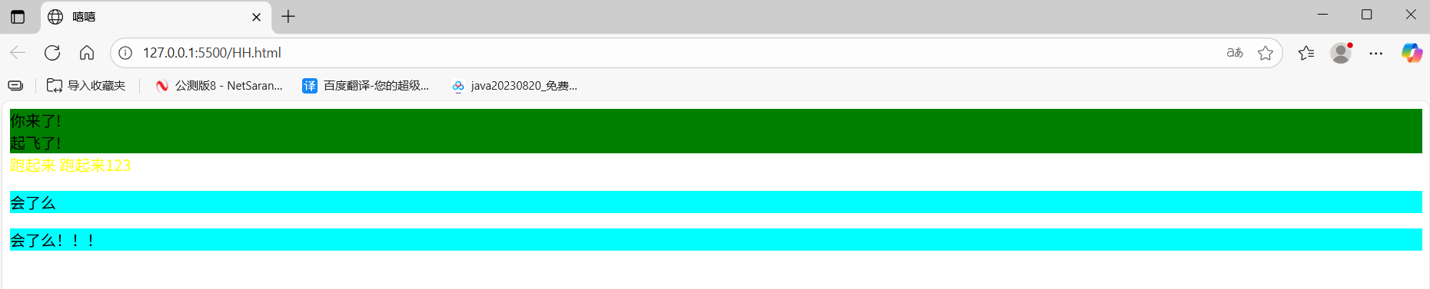Open the Copilot sidebar icon

(x=1412, y=53)
